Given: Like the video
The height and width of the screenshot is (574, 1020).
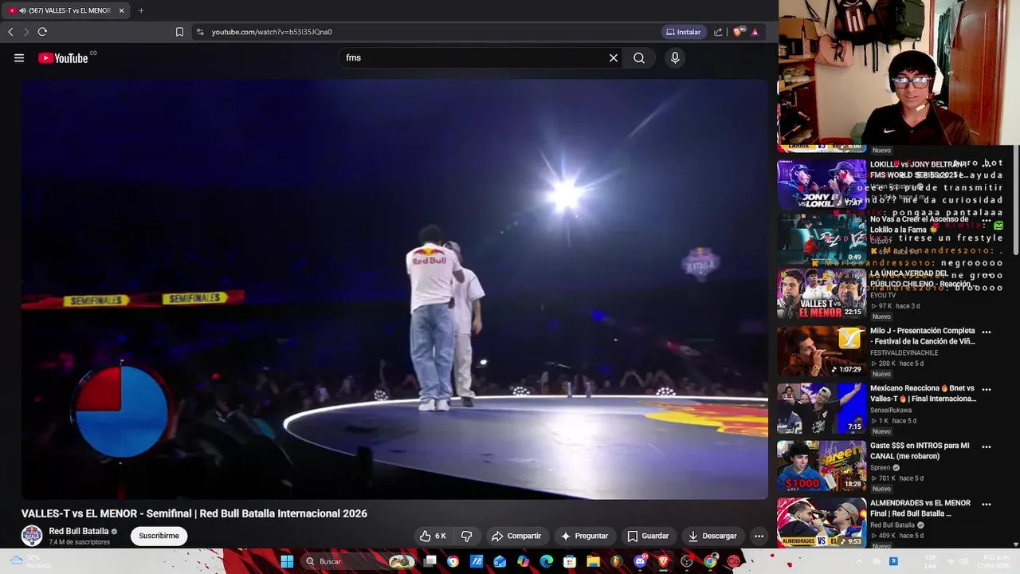Looking at the screenshot, I should (x=433, y=536).
